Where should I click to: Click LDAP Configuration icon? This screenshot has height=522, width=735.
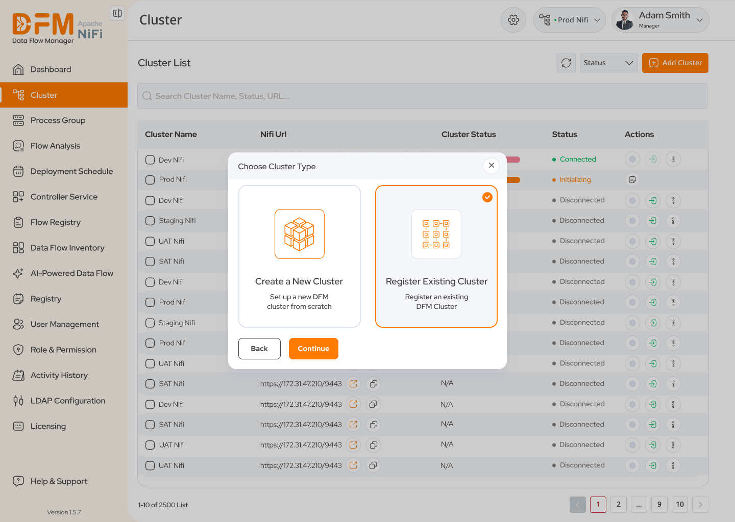pos(18,401)
